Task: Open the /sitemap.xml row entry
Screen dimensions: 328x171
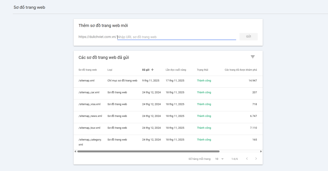Action: (x=86, y=80)
